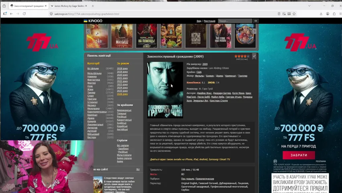Click the translate page icon in address bar
The height and width of the screenshot is (193, 342).
click(284, 14)
